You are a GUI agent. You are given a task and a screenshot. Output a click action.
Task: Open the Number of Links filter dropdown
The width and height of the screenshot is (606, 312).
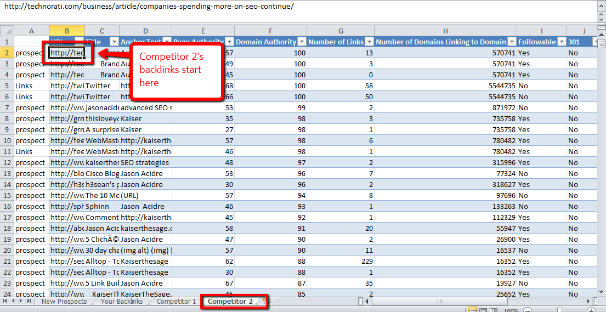(x=368, y=42)
